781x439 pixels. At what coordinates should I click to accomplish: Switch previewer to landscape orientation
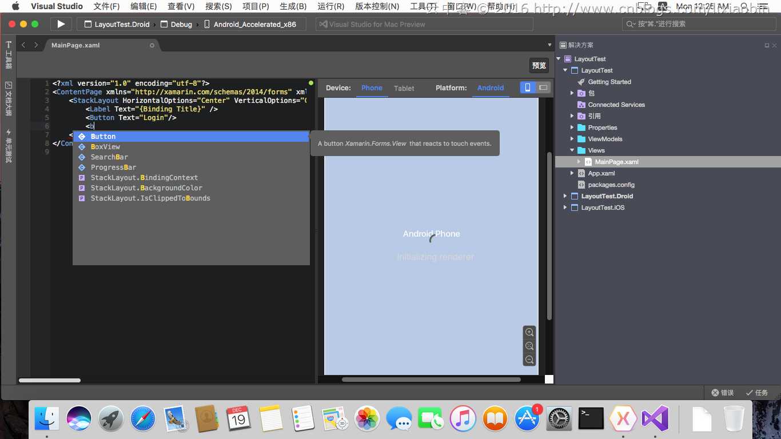[x=543, y=87]
